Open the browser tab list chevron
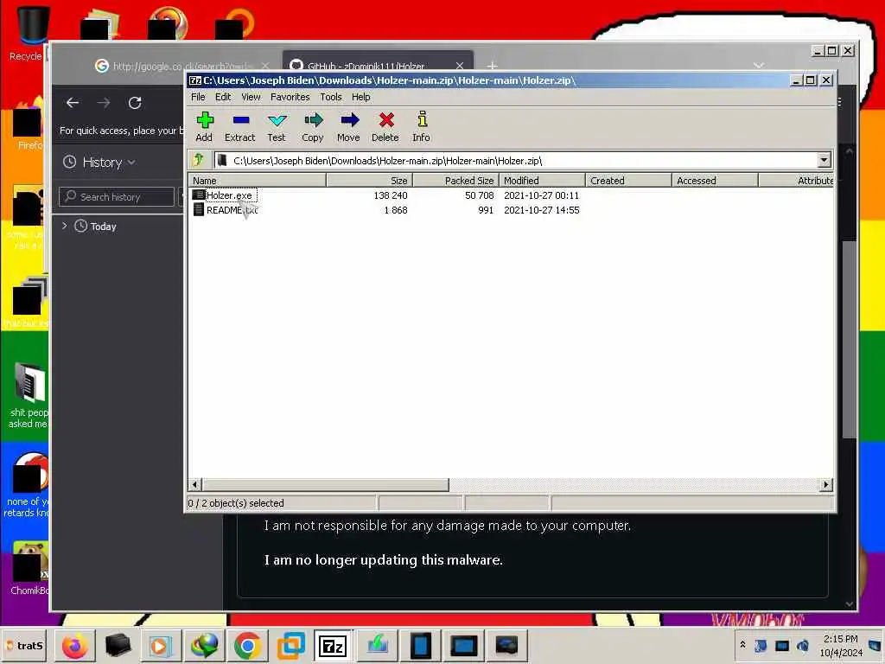The image size is (885, 664). 759,66
